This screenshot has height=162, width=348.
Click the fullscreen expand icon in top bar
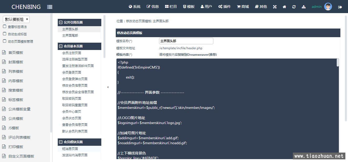point(275,7)
